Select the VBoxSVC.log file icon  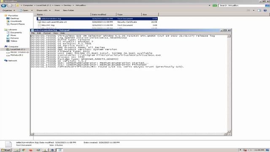(39, 25)
